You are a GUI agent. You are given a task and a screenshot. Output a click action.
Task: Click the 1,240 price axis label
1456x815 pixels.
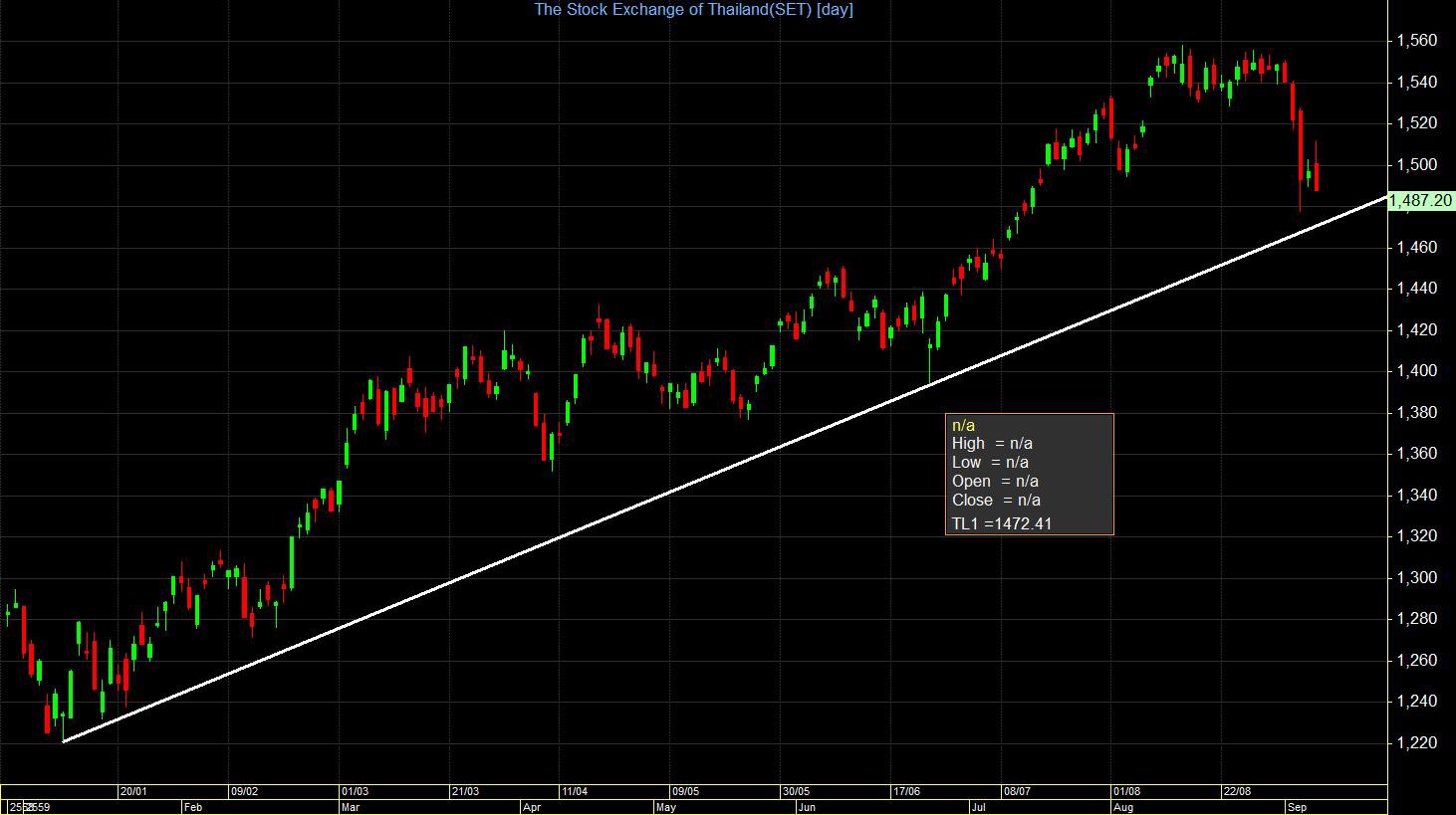[x=1416, y=702]
